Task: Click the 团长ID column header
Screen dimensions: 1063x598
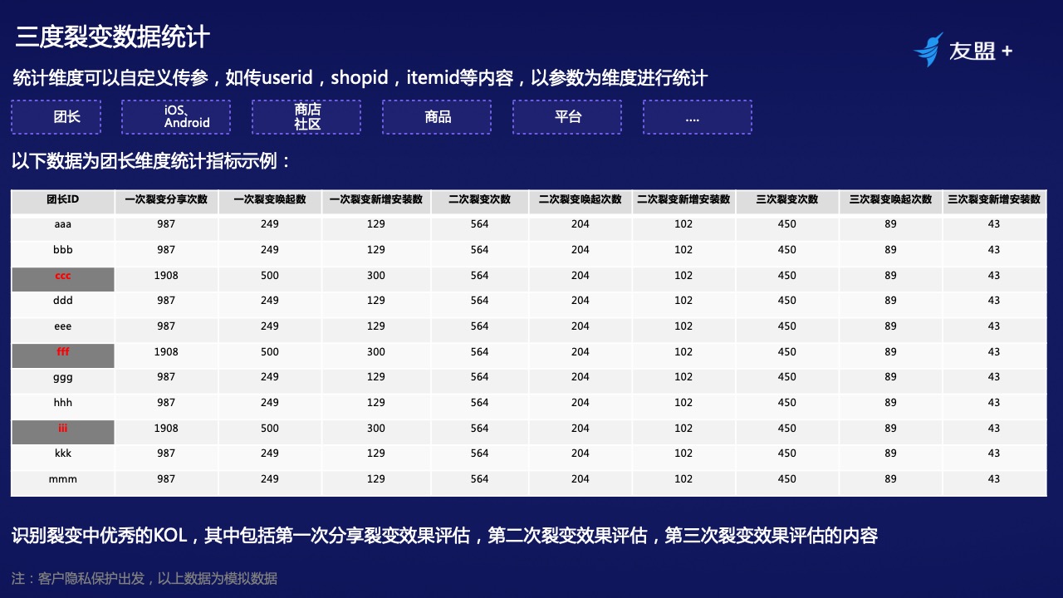Action: [62, 200]
